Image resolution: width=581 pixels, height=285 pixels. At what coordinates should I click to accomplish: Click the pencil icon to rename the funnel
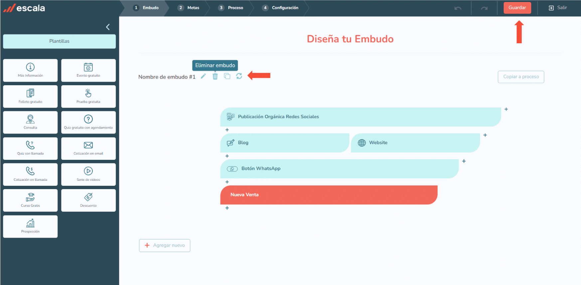(x=203, y=76)
